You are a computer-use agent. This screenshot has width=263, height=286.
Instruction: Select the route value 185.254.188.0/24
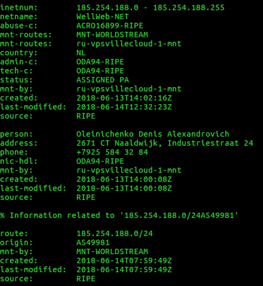[114, 233]
